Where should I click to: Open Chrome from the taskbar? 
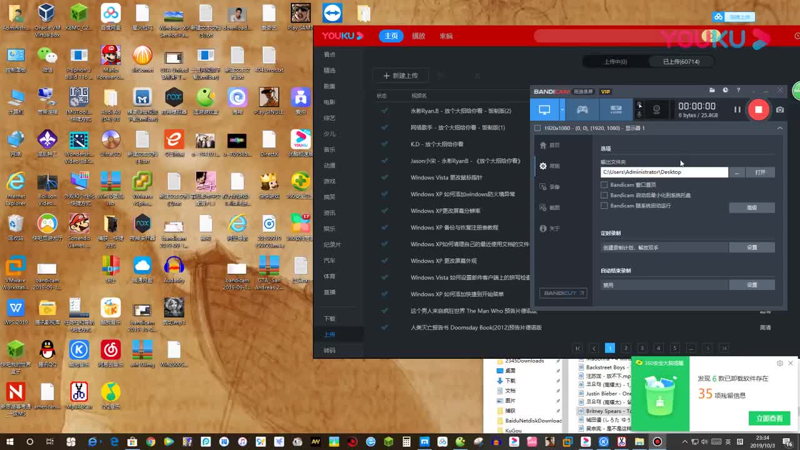pos(151,442)
